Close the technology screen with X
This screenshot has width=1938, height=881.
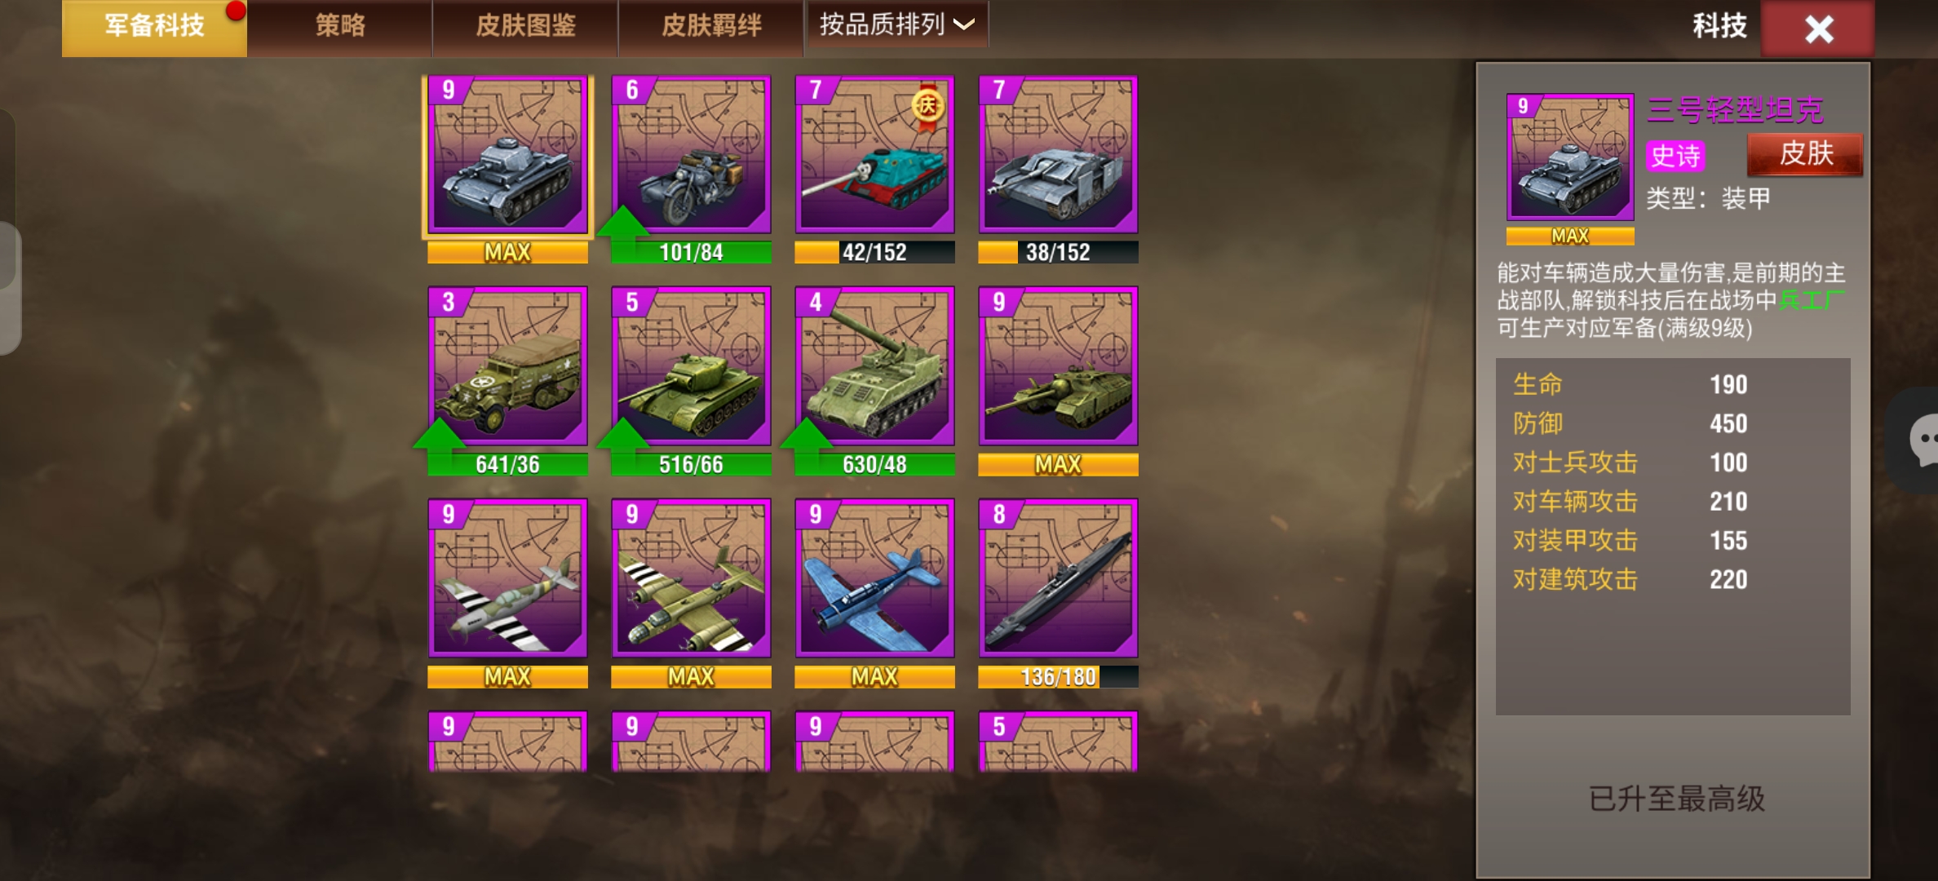(1818, 29)
